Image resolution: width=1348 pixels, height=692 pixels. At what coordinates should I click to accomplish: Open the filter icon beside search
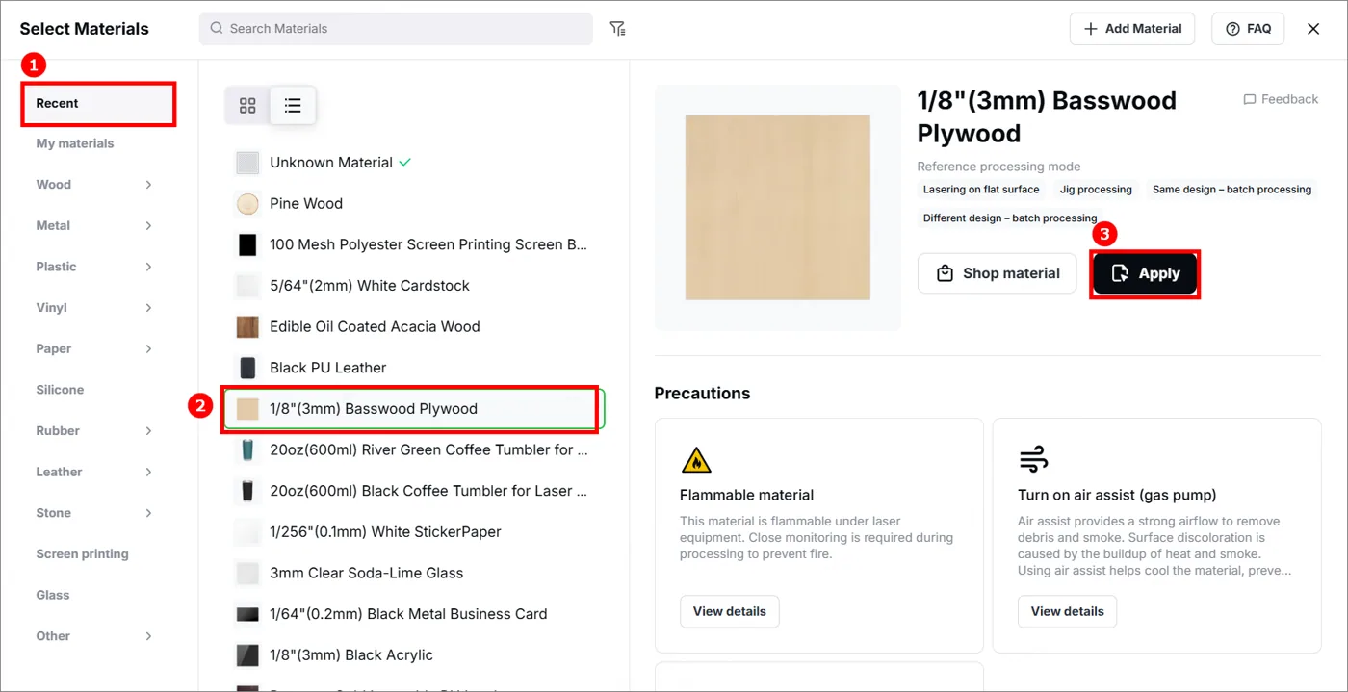pyautogui.click(x=618, y=29)
